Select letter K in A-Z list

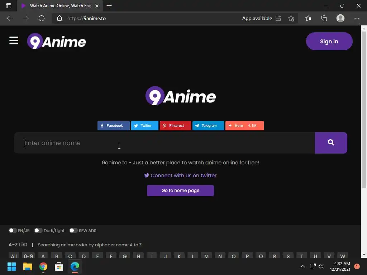point(179,256)
